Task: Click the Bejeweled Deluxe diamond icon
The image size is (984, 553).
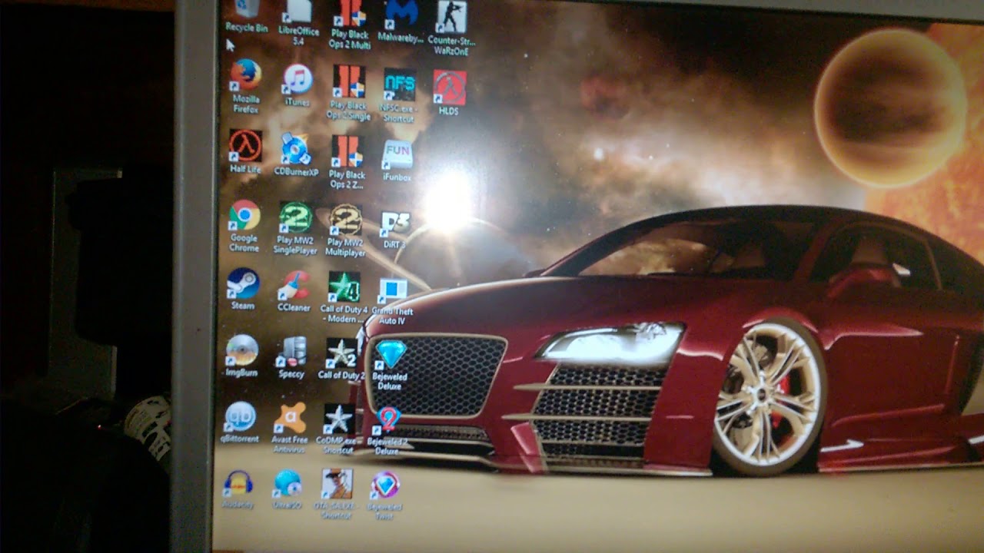Action: coord(391,355)
